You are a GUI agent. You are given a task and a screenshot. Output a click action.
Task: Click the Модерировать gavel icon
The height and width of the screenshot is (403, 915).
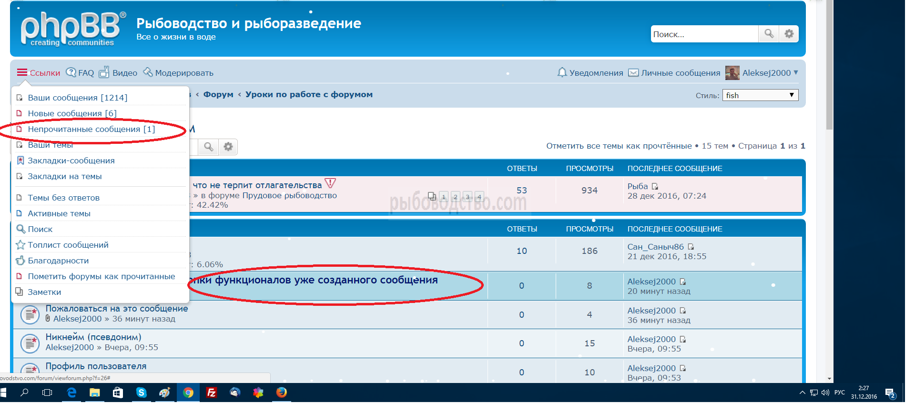click(x=148, y=72)
